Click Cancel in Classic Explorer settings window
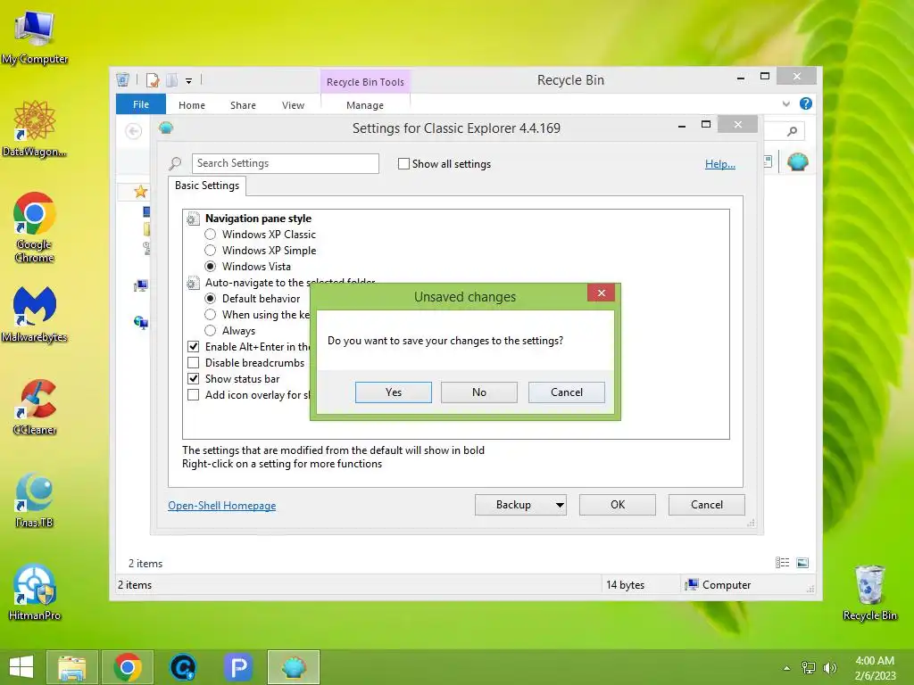The image size is (914, 685). click(x=707, y=505)
